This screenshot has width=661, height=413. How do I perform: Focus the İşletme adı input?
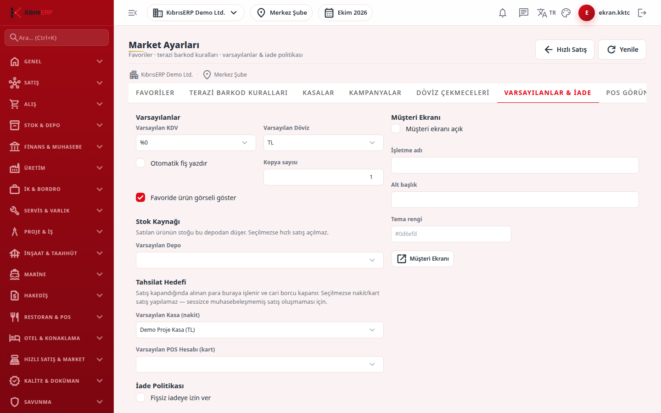515,165
